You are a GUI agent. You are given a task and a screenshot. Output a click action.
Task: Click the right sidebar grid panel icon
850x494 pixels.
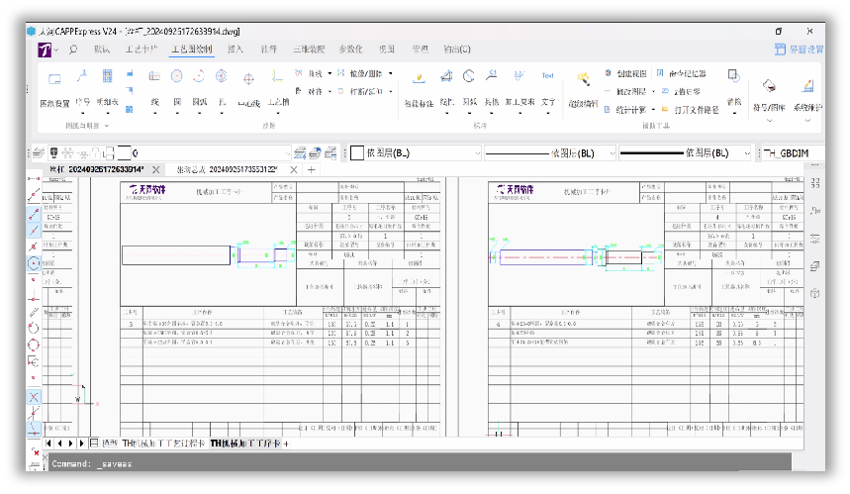(x=814, y=183)
